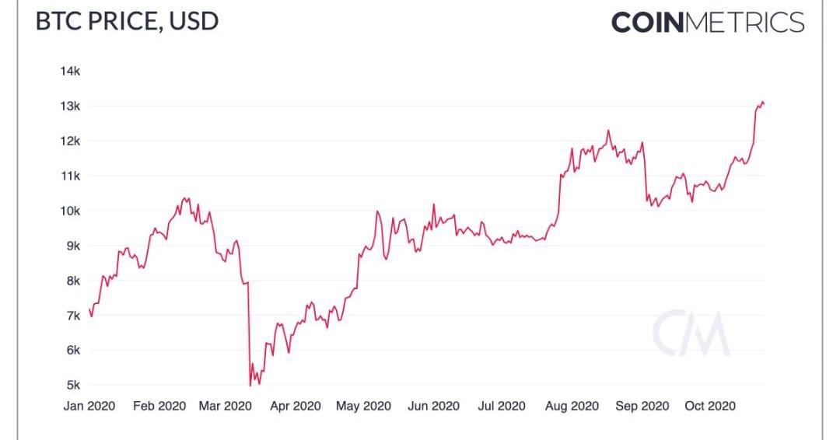The width and height of the screenshot is (840, 440).
Task: Select Jul 2020 on the time axis
Action: (x=500, y=406)
